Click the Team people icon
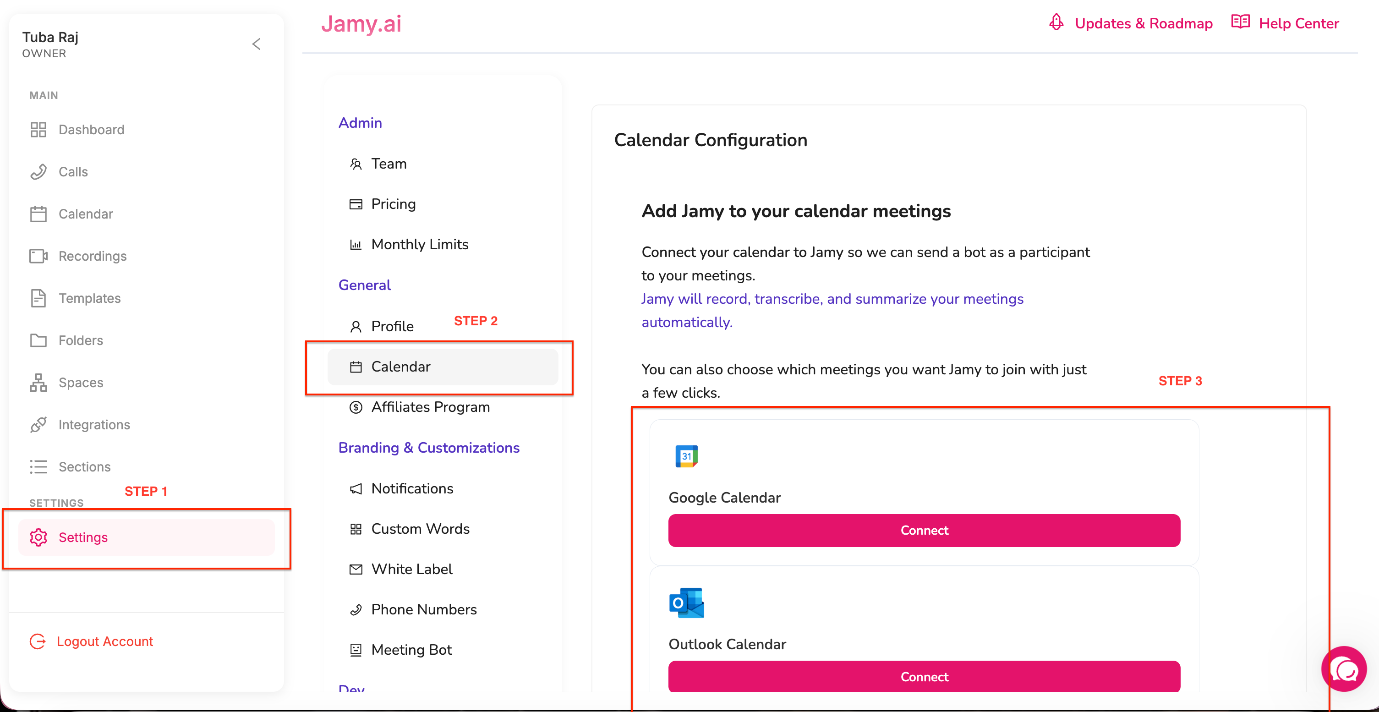The height and width of the screenshot is (712, 1379). pos(356,164)
